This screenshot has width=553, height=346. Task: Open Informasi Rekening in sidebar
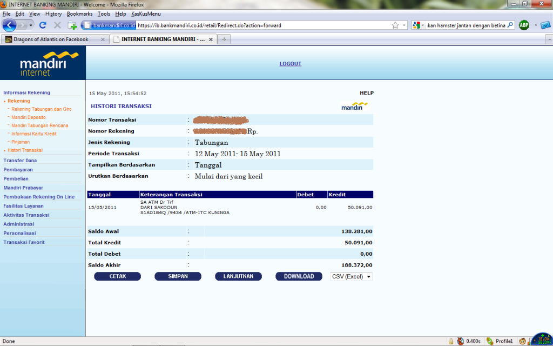pyautogui.click(x=27, y=92)
